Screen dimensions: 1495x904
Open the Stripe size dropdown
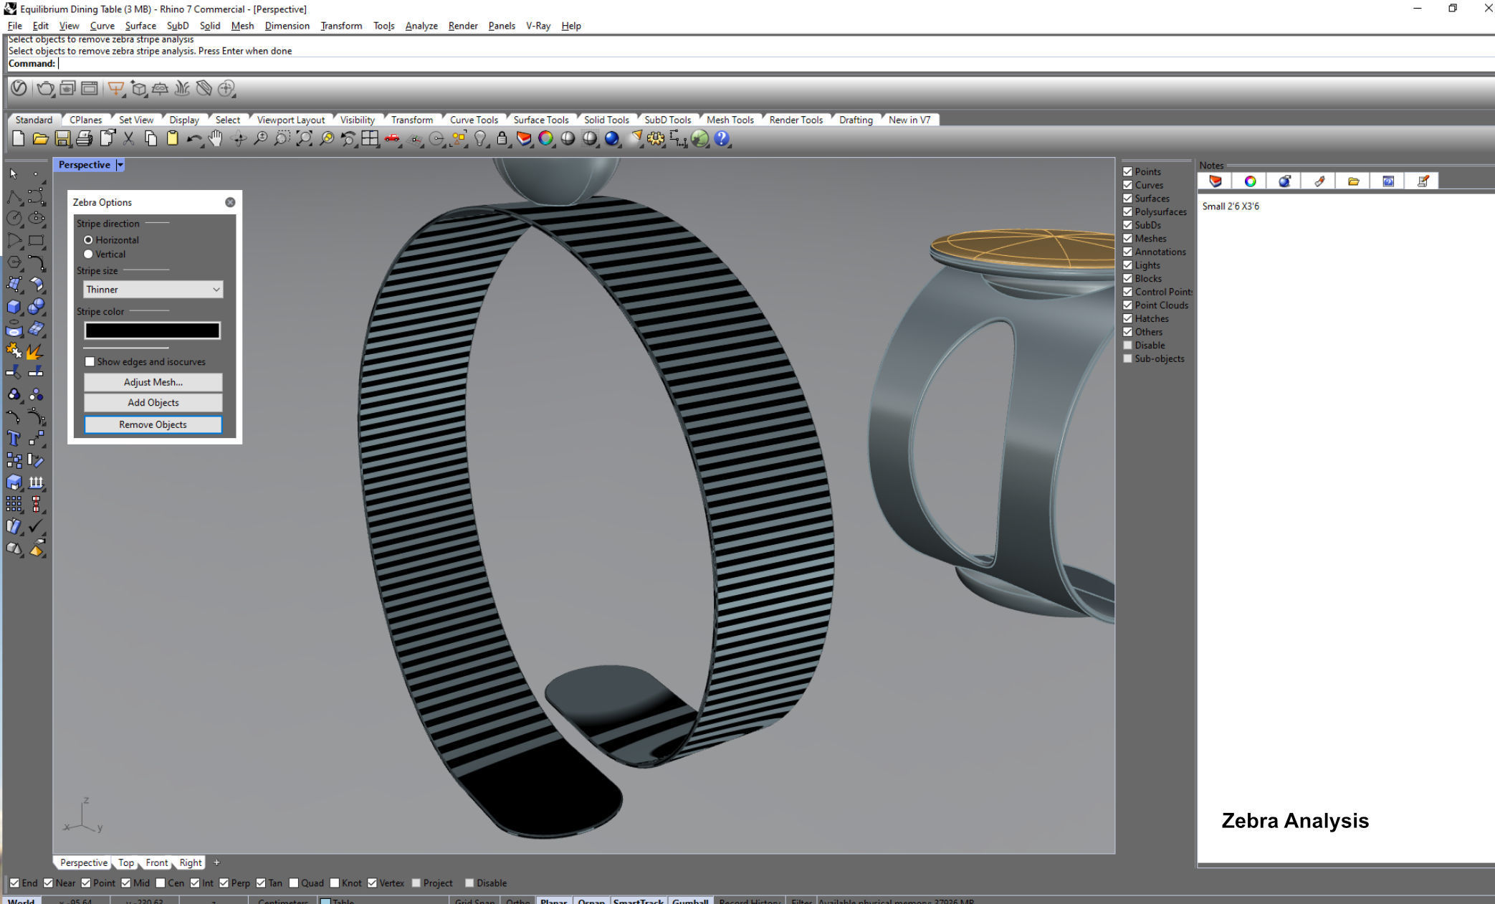(153, 290)
